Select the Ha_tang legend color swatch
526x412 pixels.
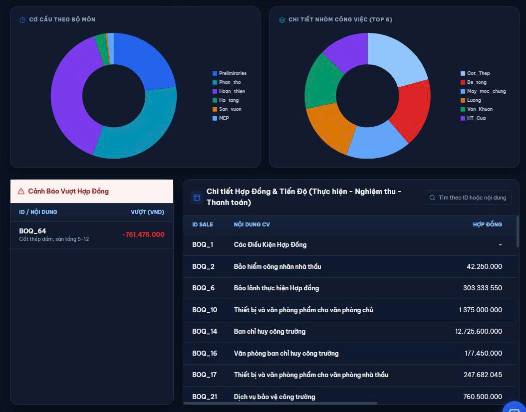(x=215, y=100)
